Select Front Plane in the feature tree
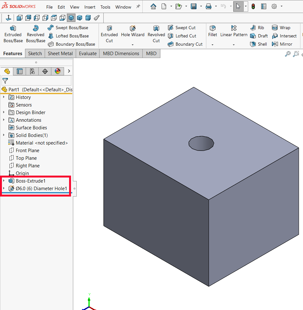The image size is (303, 310). tap(27, 151)
